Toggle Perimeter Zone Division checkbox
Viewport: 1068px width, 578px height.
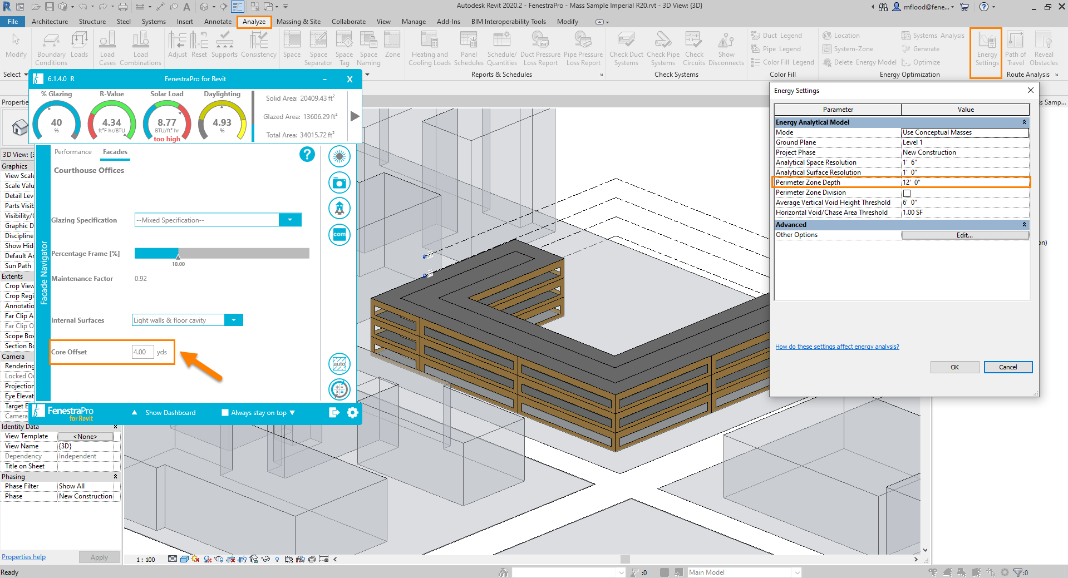[907, 193]
